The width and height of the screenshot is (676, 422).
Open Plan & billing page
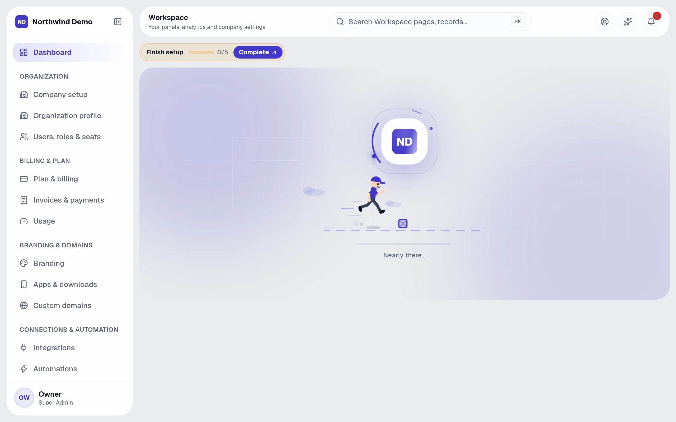coord(69,179)
